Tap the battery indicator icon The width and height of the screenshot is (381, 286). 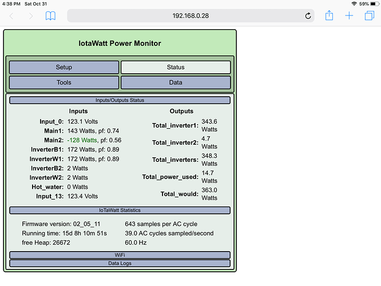375,4
